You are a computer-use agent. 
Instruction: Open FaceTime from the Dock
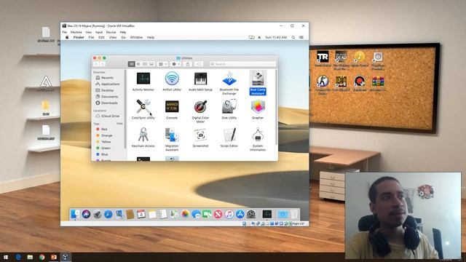point(207,214)
